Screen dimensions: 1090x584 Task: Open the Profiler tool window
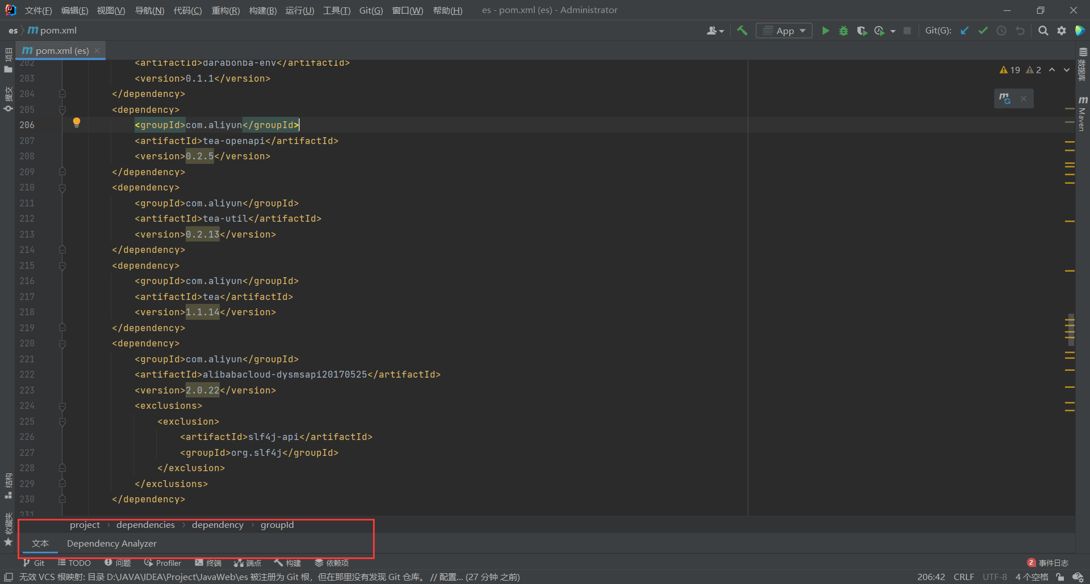162,562
